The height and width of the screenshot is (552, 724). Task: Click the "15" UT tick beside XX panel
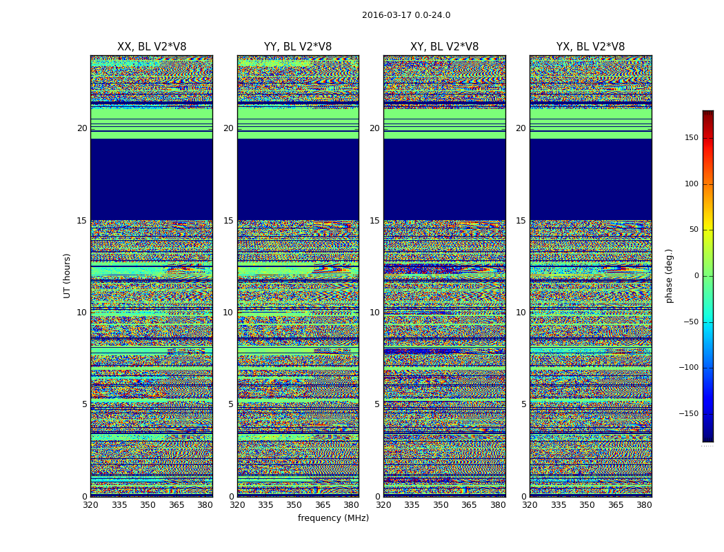point(82,221)
